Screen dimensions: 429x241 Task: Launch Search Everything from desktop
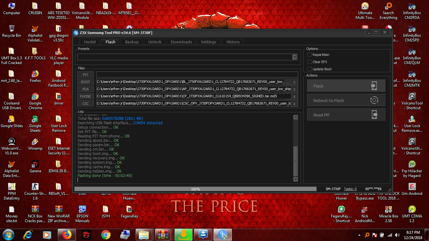point(388,11)
